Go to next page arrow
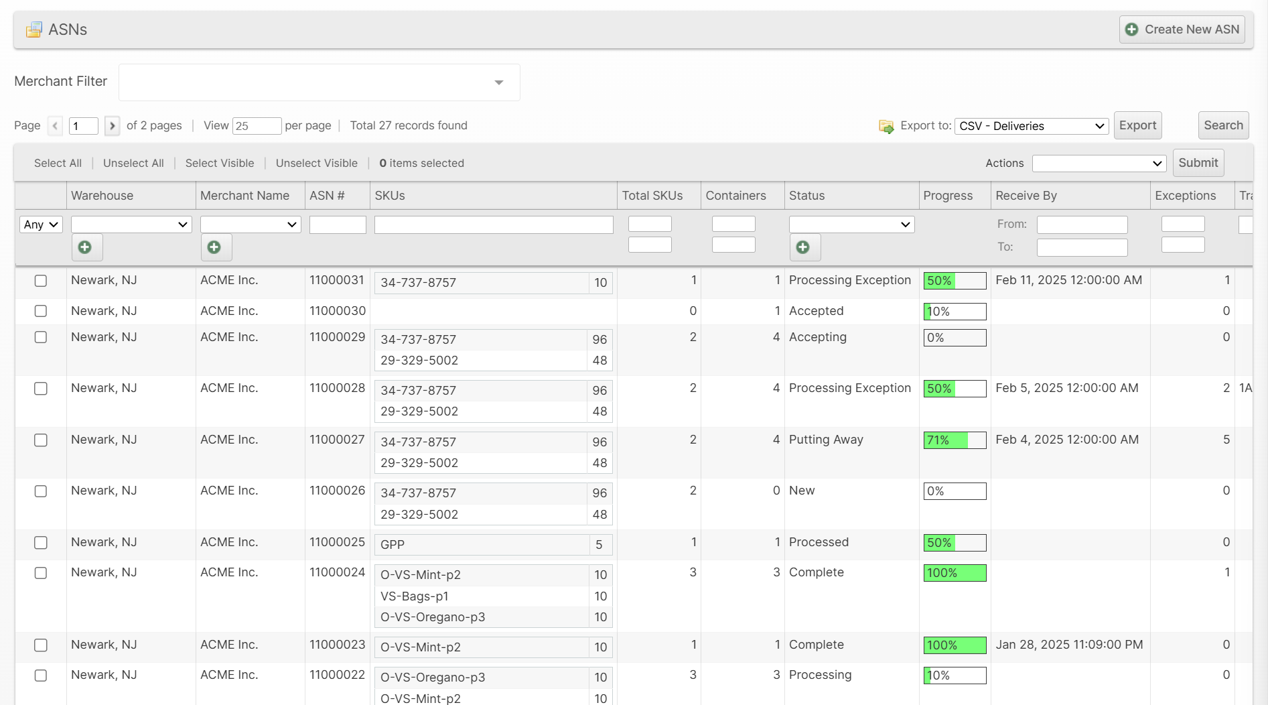The width and height of the screenshot is (1268, 705). [112, 126]
